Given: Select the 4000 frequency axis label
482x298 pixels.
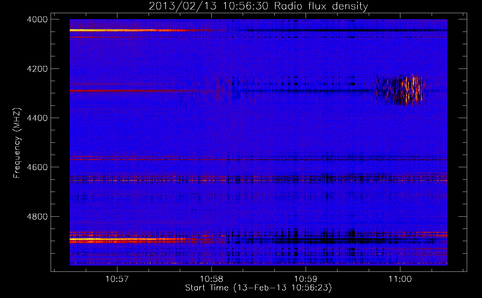Looking at the screenshot, I should (x=37, y=19).
